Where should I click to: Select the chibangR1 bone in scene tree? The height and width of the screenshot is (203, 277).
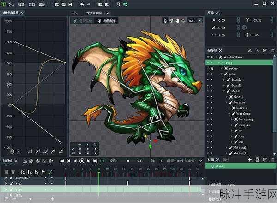(241, 153)
